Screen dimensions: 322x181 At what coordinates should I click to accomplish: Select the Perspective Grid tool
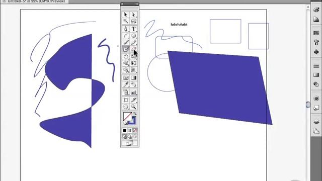point(133,70)
